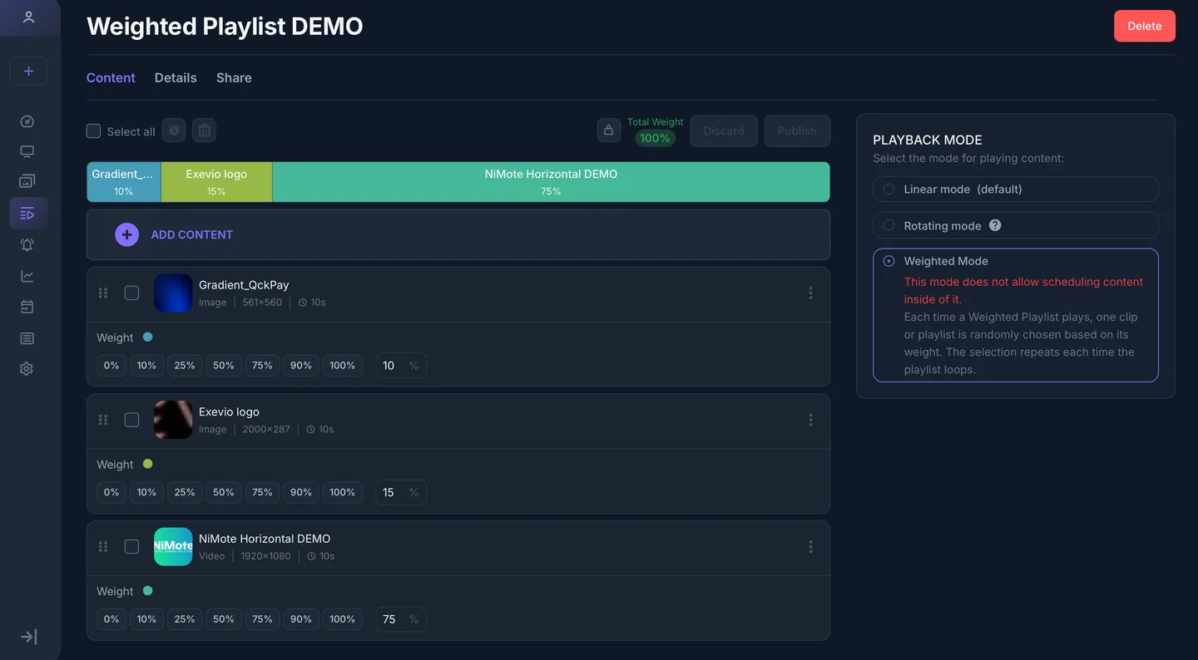Select Linear mode (default) radio

pyautogui.click(x=889, y=189)
